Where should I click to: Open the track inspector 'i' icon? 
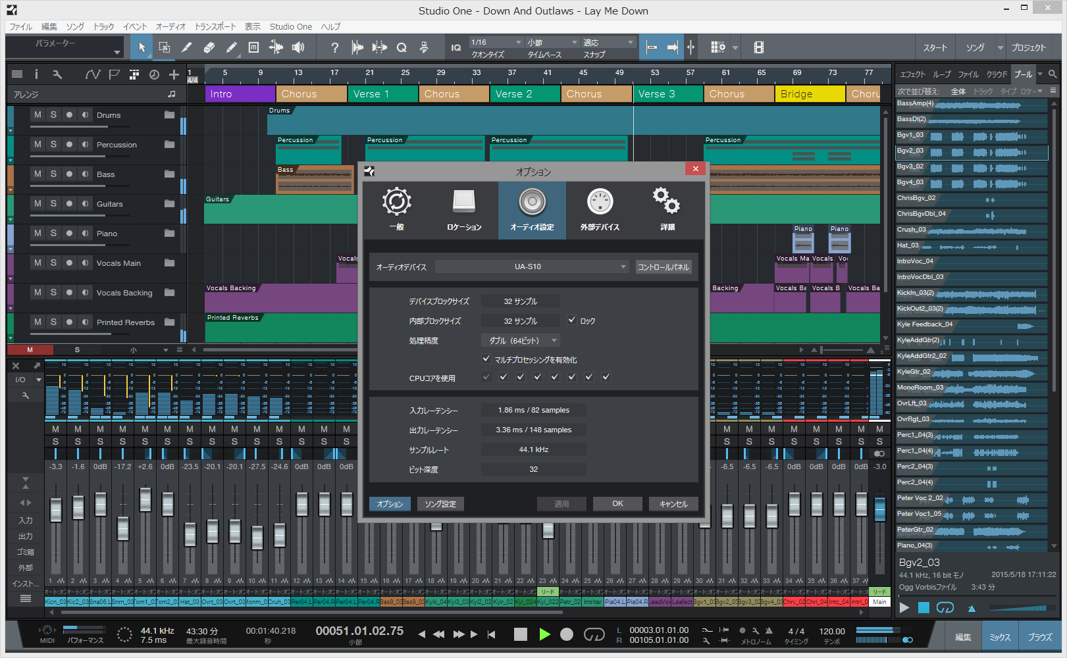(36, 74)
